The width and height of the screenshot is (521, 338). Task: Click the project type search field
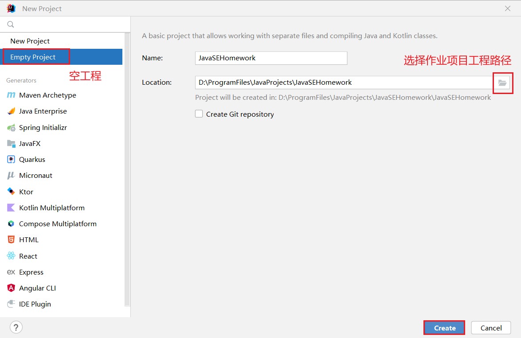point(65,24)
